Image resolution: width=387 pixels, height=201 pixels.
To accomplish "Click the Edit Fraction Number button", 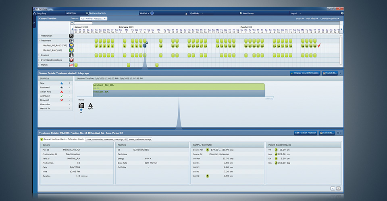I will (305, 133).
